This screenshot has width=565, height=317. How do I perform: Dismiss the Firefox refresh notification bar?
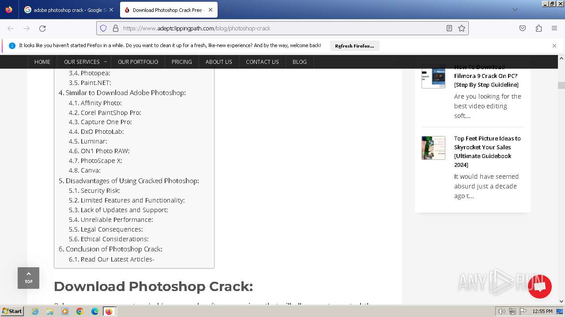[x=554, y=46]
